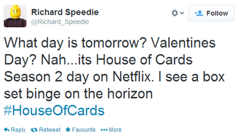
Task: Visit the @Richard_Speedie handle
Action: (x=60, y=22)
